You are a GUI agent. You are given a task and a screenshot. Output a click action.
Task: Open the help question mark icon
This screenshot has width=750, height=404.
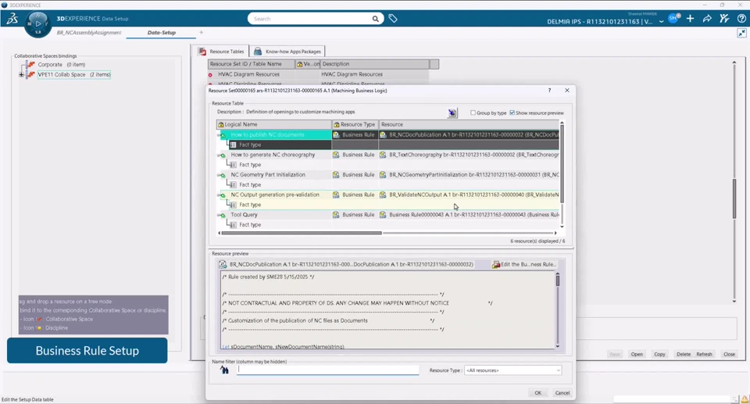tap(741, 18)
